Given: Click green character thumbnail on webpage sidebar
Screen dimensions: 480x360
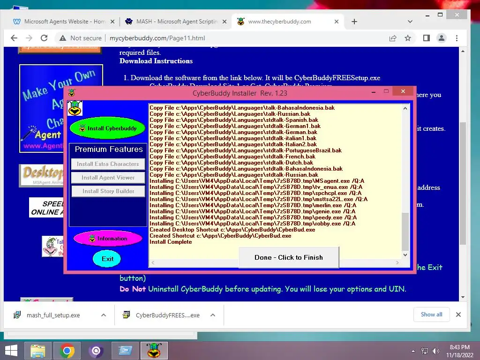Looking at the screenshot, I should coord(53,246).
